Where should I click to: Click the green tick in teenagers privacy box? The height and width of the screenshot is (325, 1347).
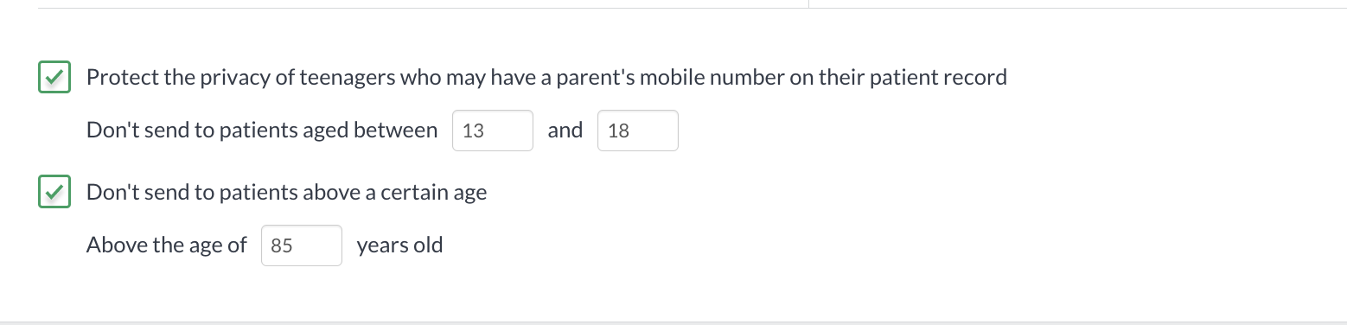click(x=54, y=77)
